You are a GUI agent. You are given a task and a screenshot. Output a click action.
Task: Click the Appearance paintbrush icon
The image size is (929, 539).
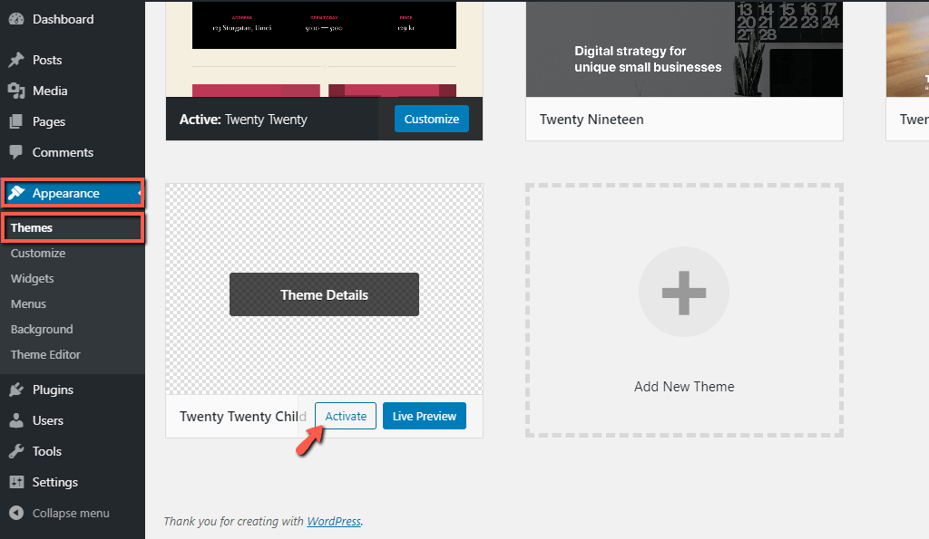pos(16,193)
